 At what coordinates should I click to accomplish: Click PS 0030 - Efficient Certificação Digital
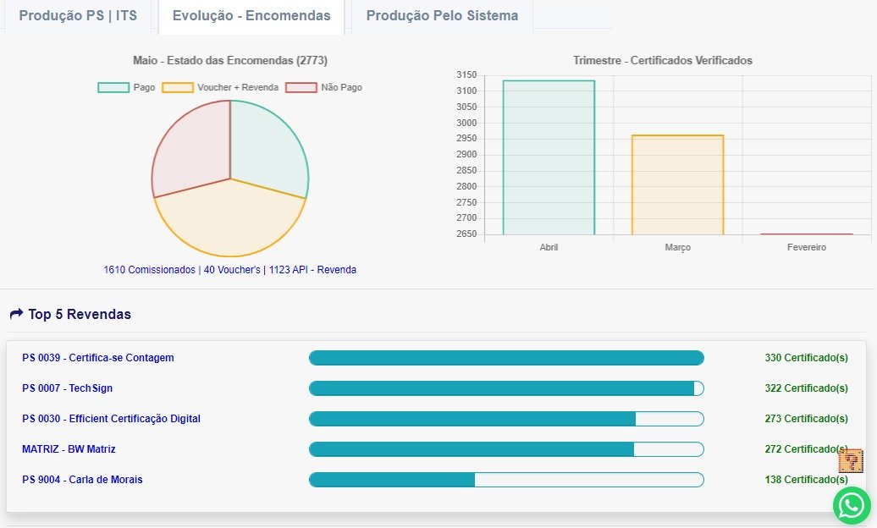coord(112,419)
